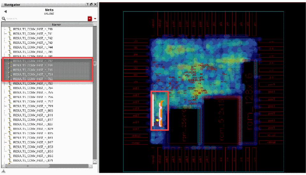This screenshot has height=175, width=306.
Task: Click the left arrow of the horizontal scrollbar
Action: (x=3, y=166)
